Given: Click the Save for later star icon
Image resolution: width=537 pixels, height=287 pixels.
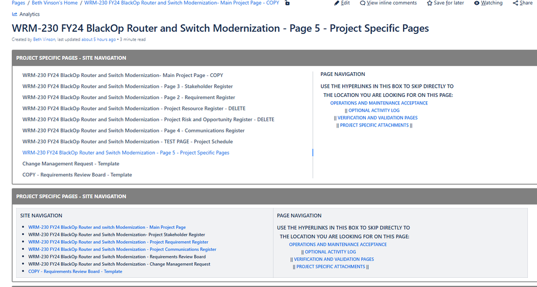Looking at the screenshot, I should coord(429,3).
